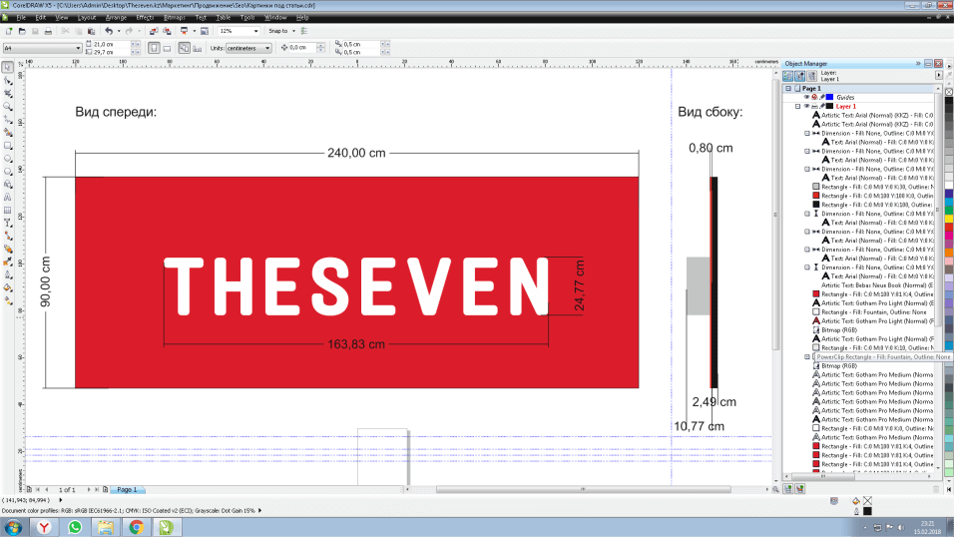Open WhatsApp from the taskbar
This screenshot has width=954, height=537.
tap(75, 527)
